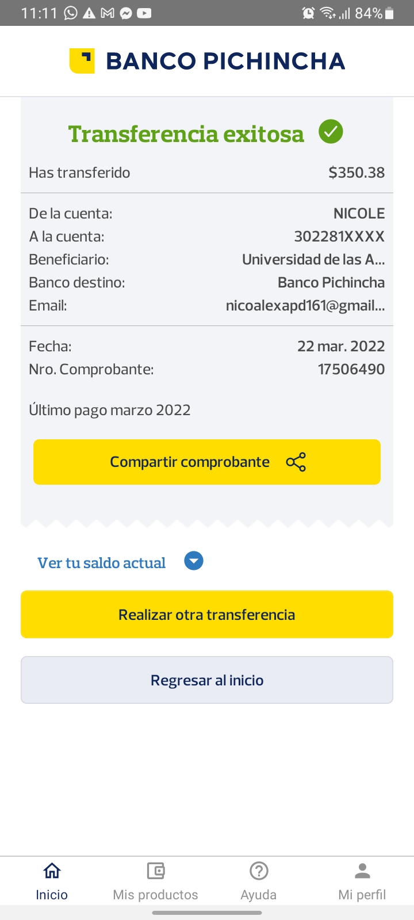Open the Mi perfil person icon
414x920 pixels.
click(362, 871)
